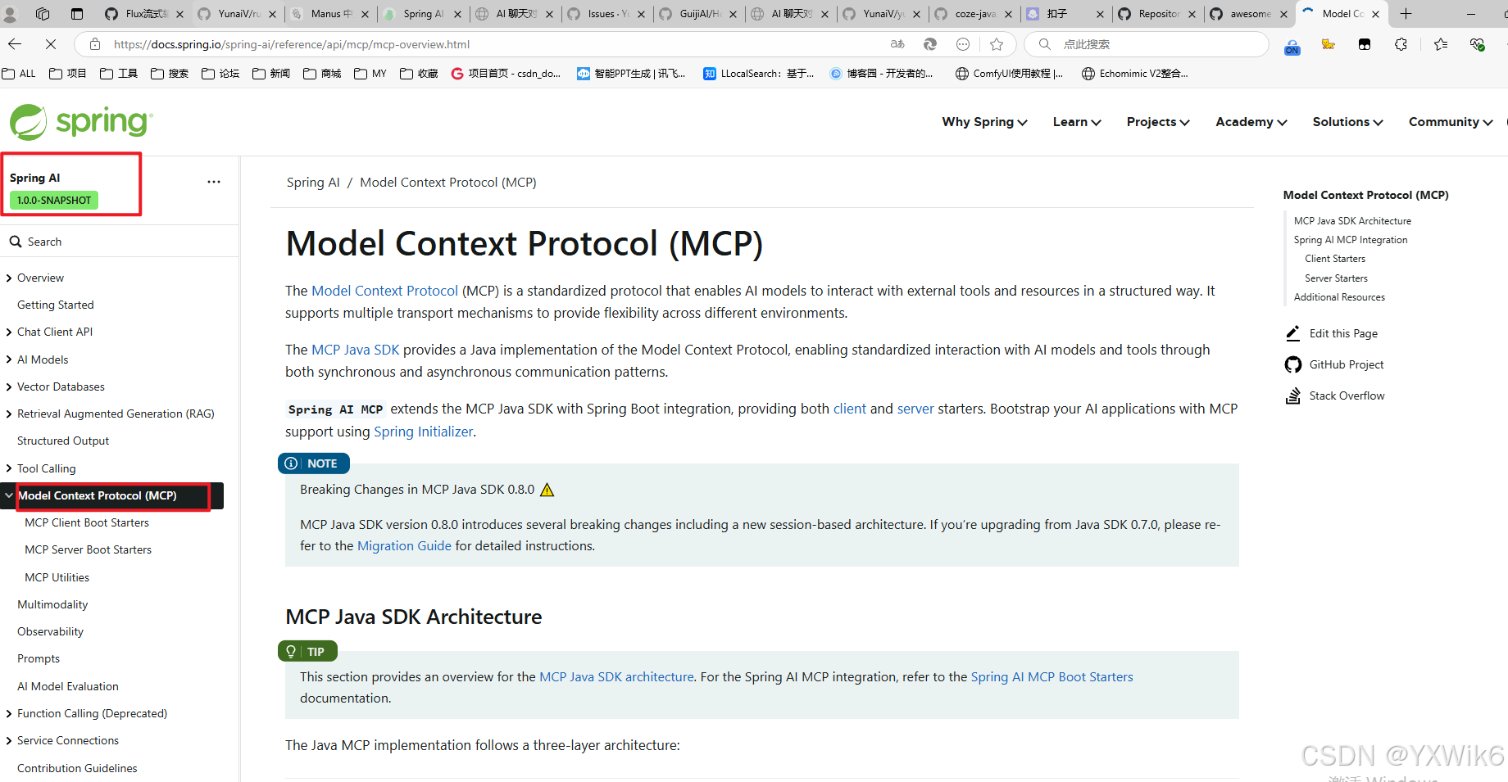Open a new browser tab with plus
Image resolution: width=1508 pixels, height=782 pixels.
(1406, 14)
